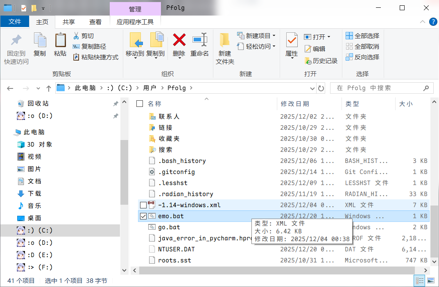Click the 剪切 (Cut) scissors icon
Image resolution: width=439 pixels, height=287 pixels.
[x=76, y=36]
